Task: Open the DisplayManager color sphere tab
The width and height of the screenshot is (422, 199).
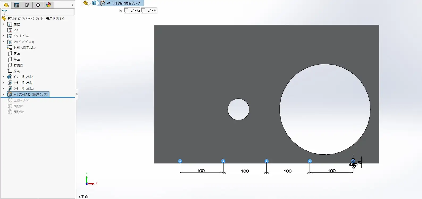Action: point(49,5)
